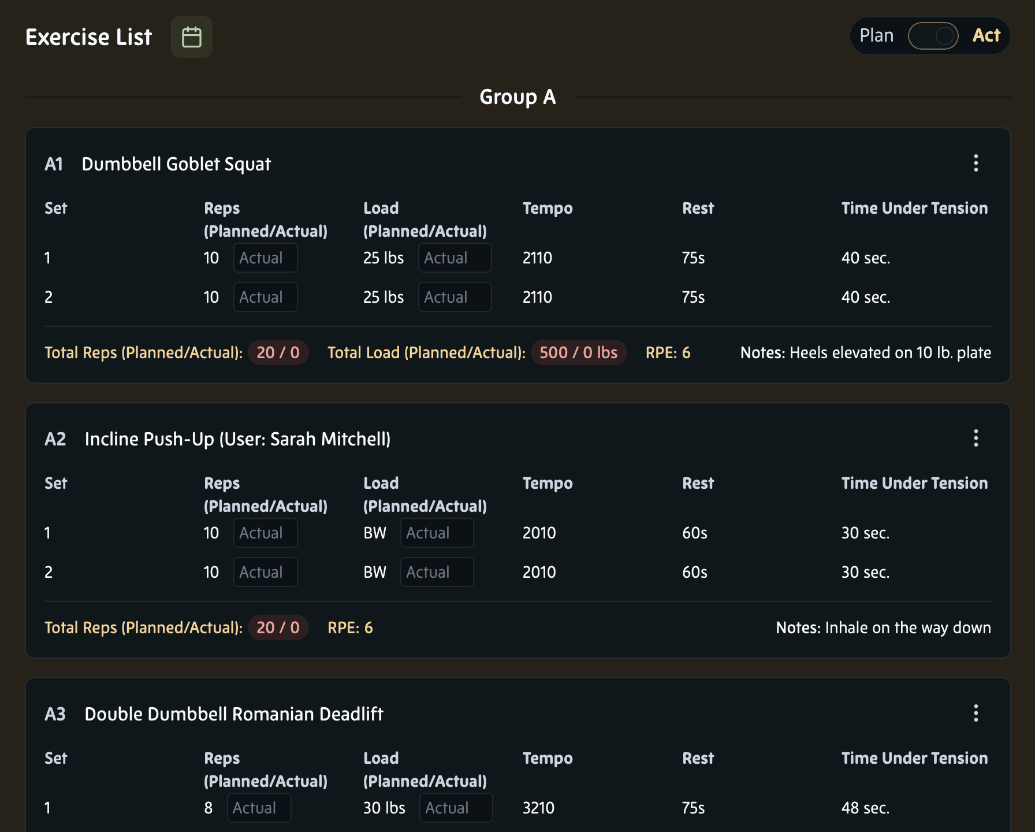Screen dimensions: 1035x832
Task: Click Goblet Squat set 1 actual reps field
Action: [x=266, y=258]
